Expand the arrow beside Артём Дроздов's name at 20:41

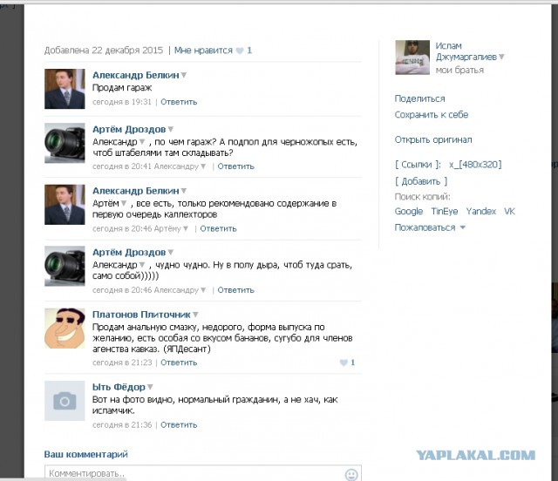[171, 129]
